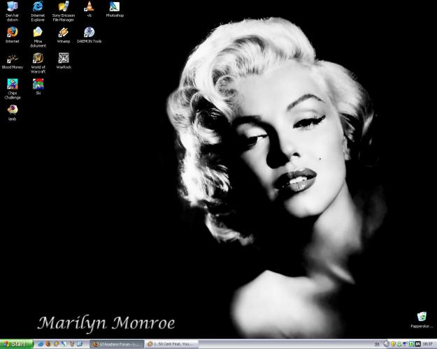Click the system tray clock
The height and width of the screenshot is (349, 437).
coord(427,344)
